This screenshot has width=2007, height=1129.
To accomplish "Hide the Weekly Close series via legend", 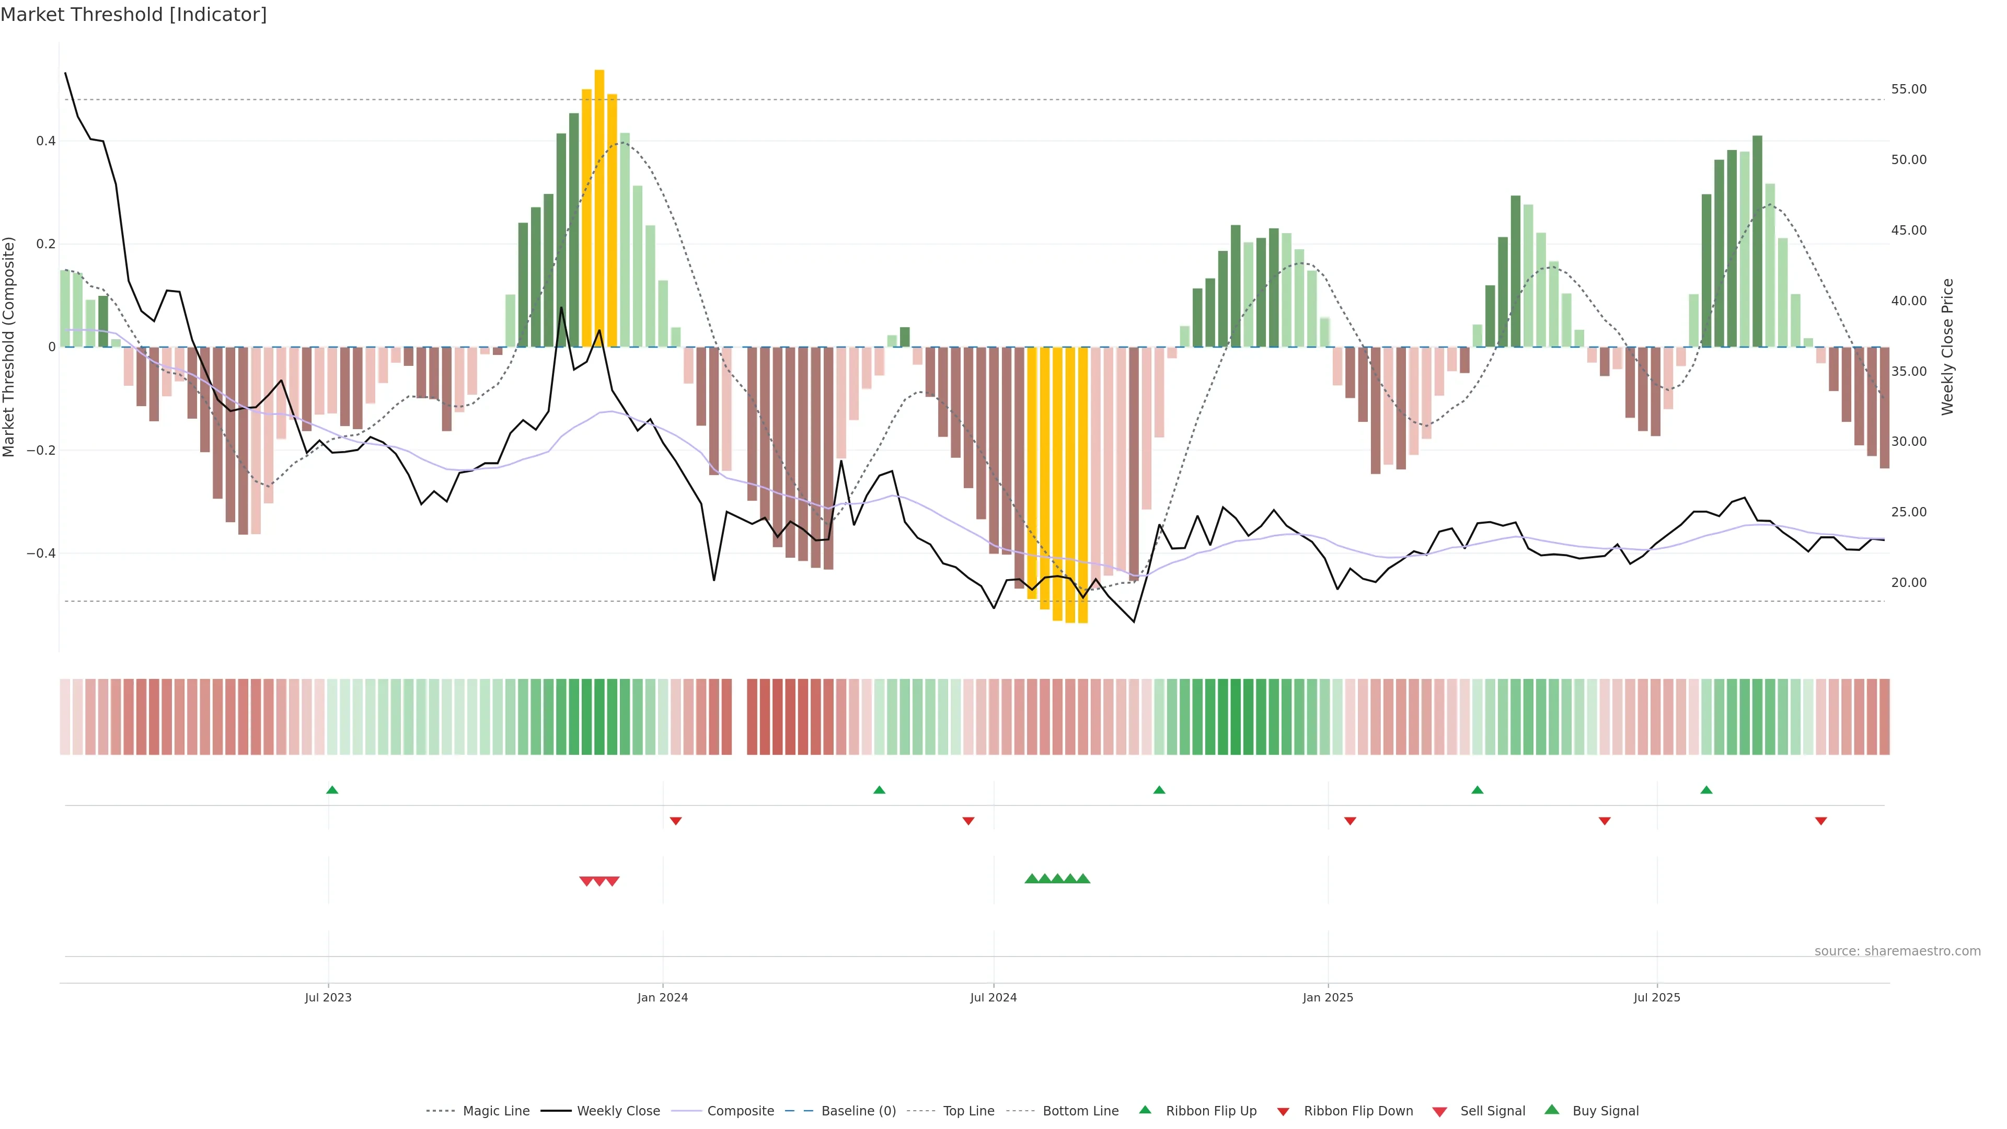I will click(618, 1111).
